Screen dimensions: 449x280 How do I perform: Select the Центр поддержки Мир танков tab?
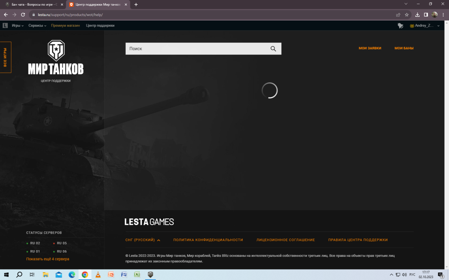pos(98,4)
